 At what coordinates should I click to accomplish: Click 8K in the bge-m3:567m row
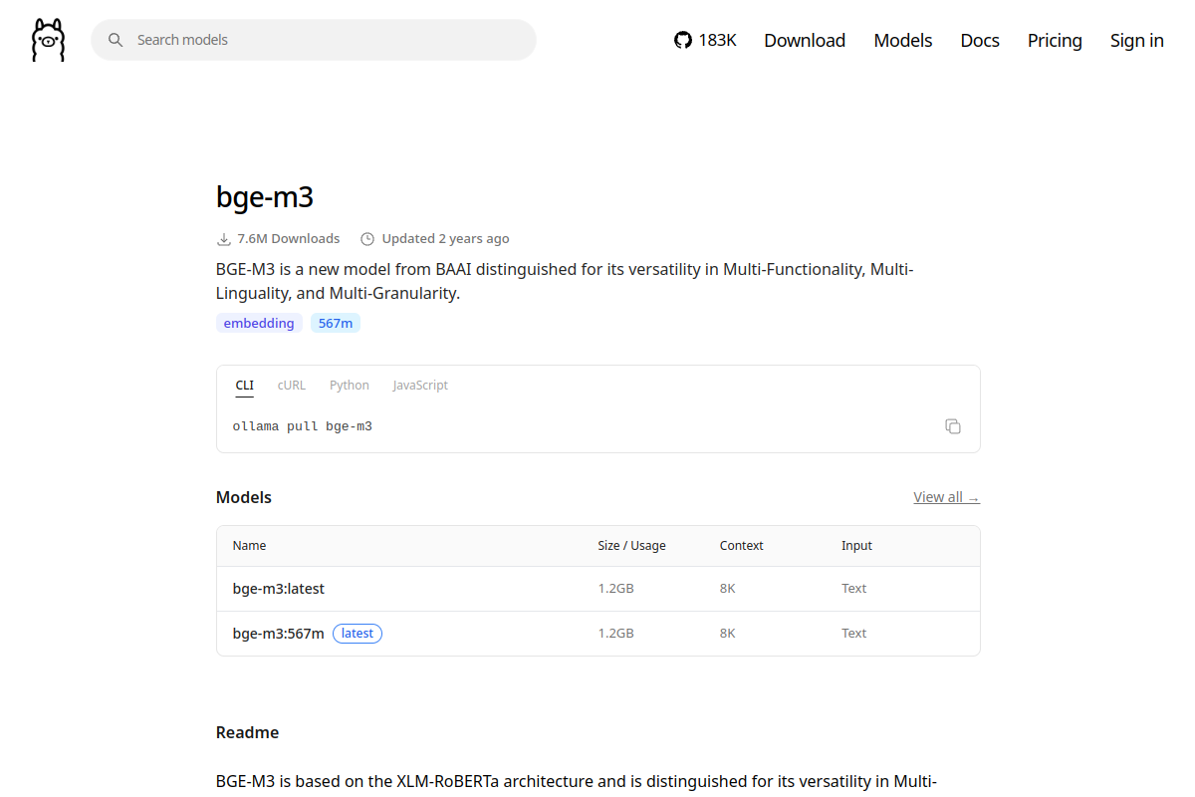tap(728, 634)
